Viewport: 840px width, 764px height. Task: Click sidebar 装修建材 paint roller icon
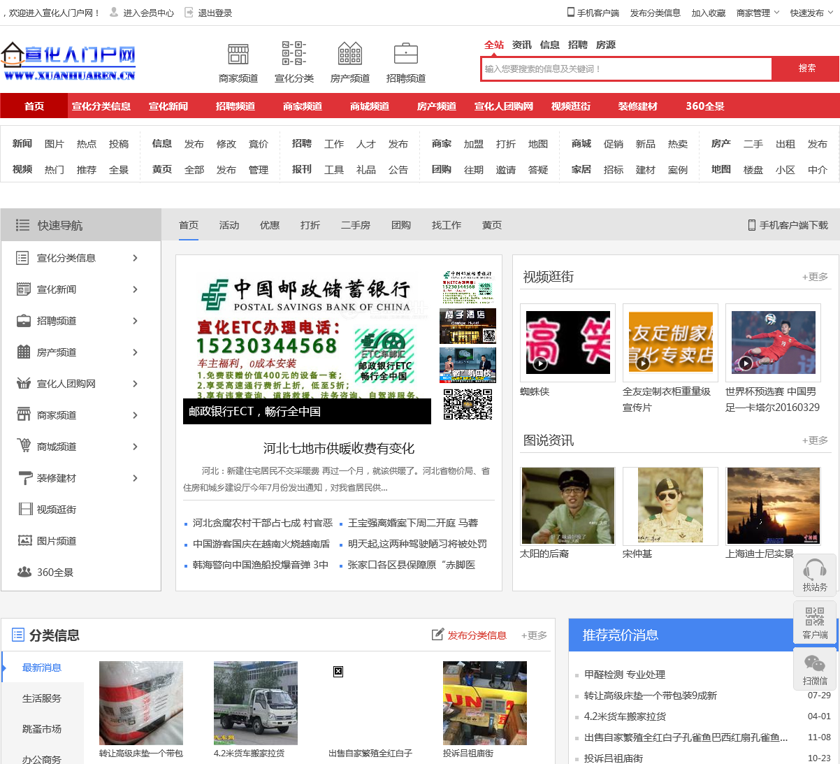click(25, 478)
